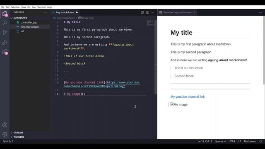This screenshot has width=265, height=149.
Task: Close the Preview hey.markdown tab
Action: [x=194, y=12]
